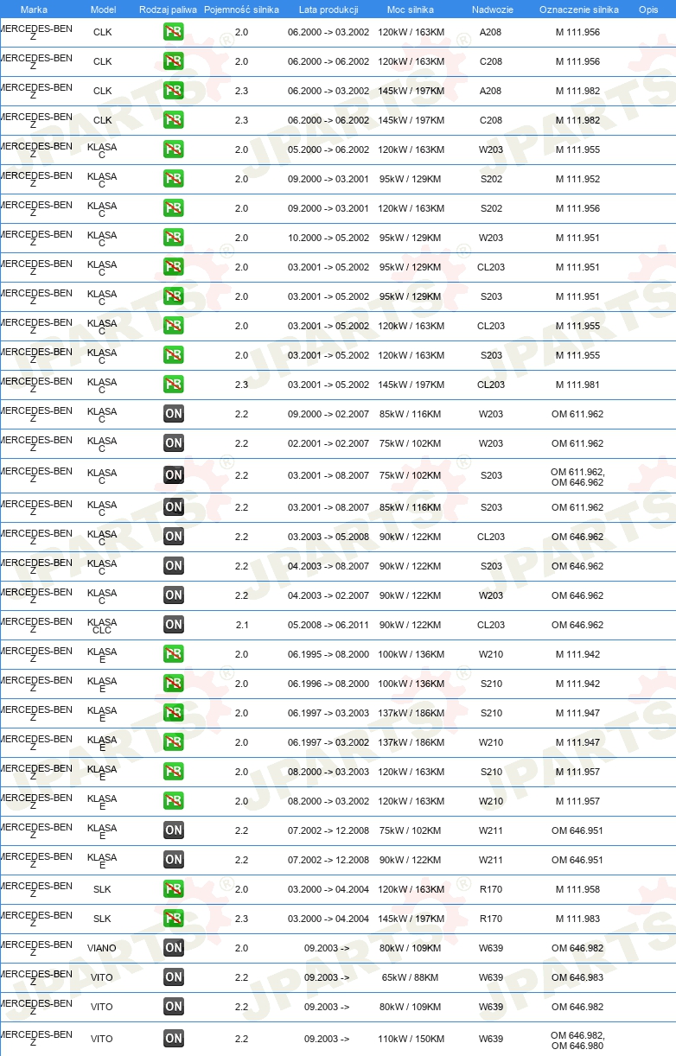Click the 02.2001 -> 02.2007 years cell

coord(328,443)
